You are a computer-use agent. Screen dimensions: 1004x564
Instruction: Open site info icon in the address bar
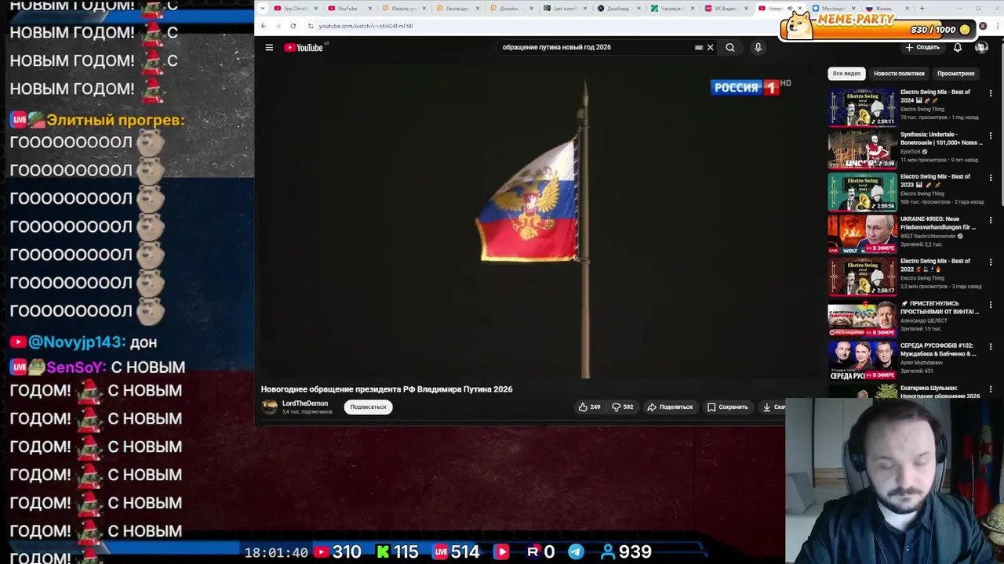(x=311, y=26)
